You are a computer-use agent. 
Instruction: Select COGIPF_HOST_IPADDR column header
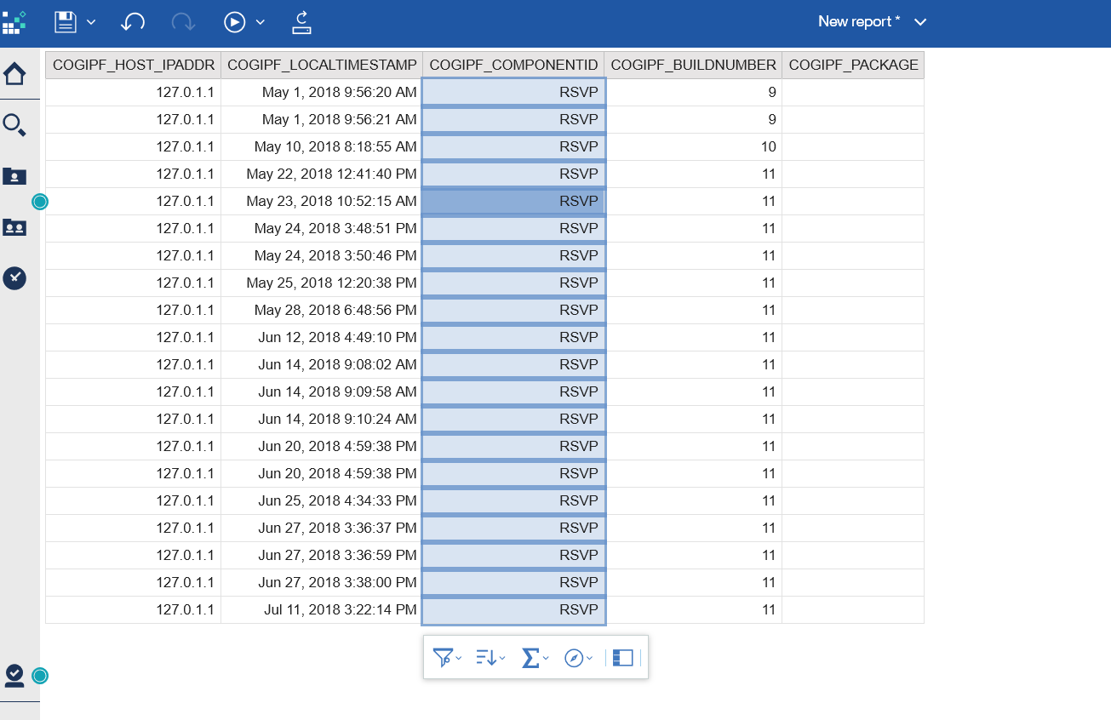(x=134, y=65)
